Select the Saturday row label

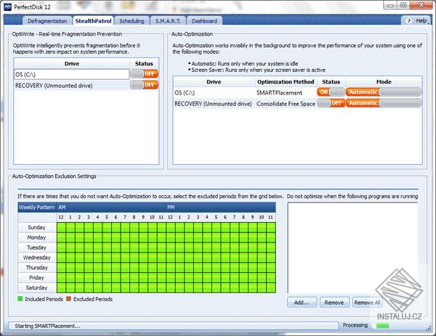tap(37, 287)
